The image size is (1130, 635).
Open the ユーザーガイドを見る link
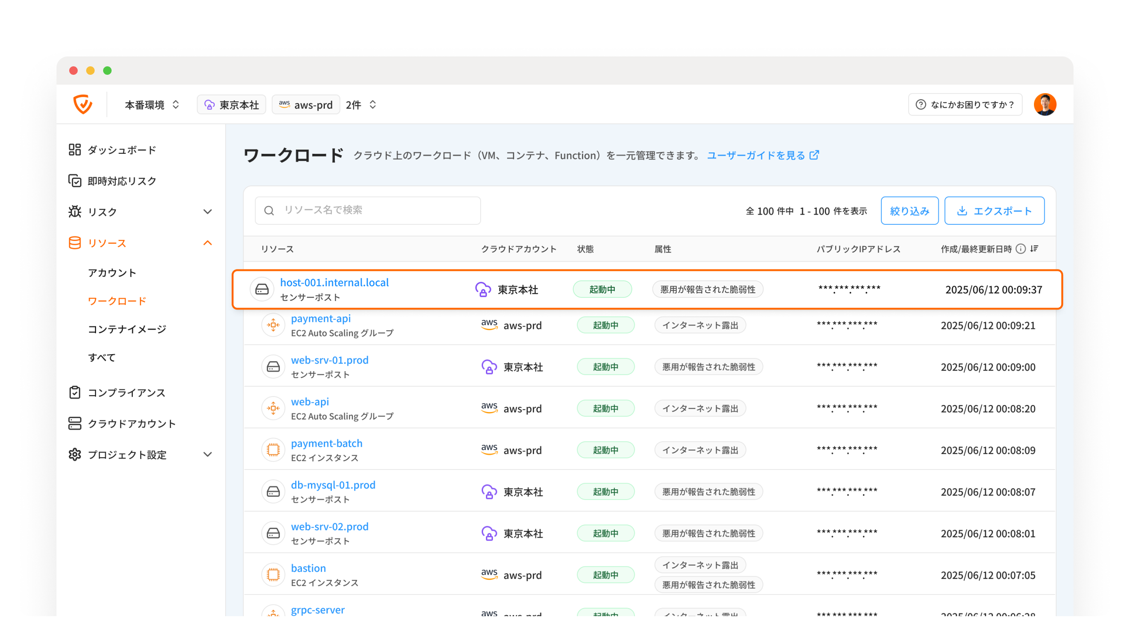tap(756, 155)
